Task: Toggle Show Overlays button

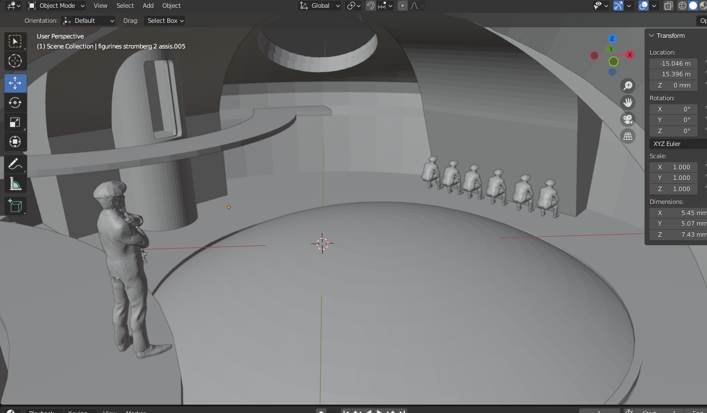Action: [x=643, y=6]
